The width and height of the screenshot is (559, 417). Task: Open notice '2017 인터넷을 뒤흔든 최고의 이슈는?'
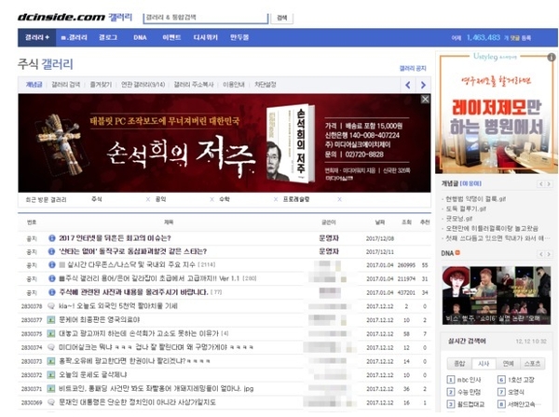pos(115,238)
